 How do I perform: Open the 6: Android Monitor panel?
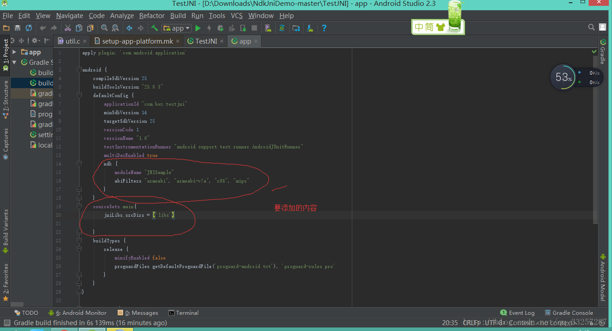(77, 313)
